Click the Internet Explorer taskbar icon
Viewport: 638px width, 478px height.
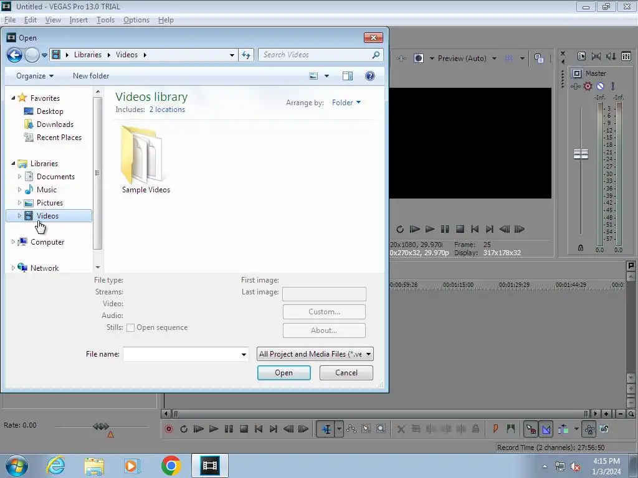point(55,466)
